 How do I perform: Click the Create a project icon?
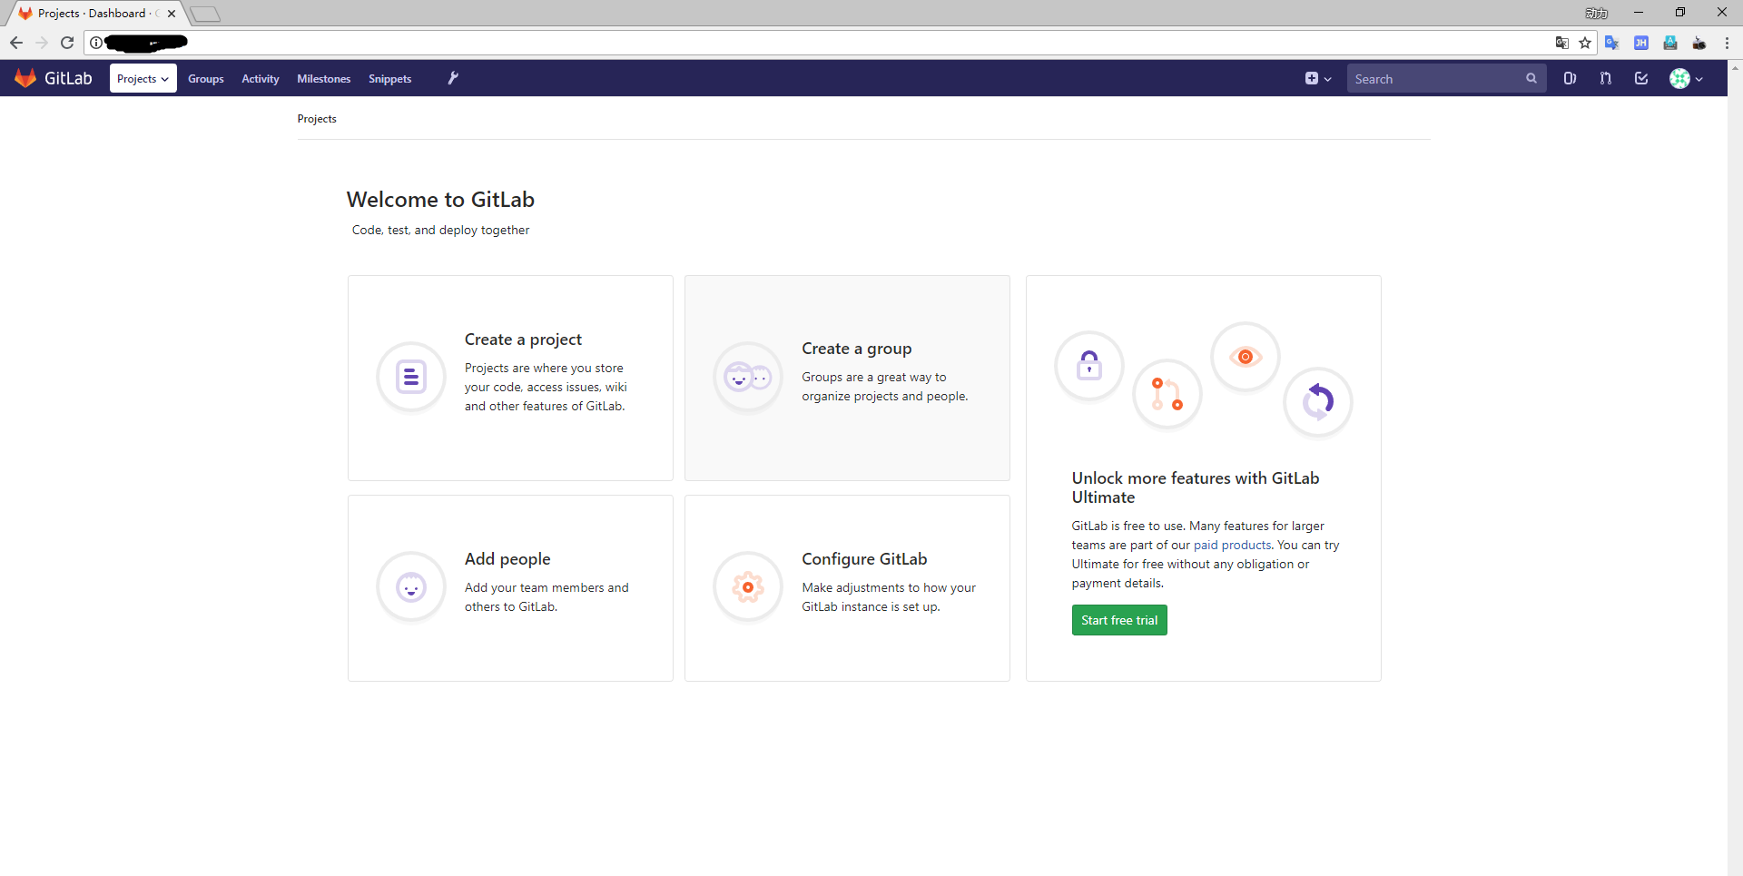click(411, 376)
